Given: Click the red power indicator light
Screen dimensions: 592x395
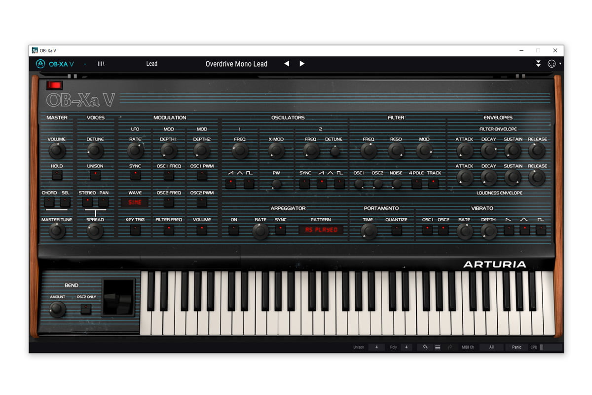Looking at the screenshot, I should [x=54, y=85].
